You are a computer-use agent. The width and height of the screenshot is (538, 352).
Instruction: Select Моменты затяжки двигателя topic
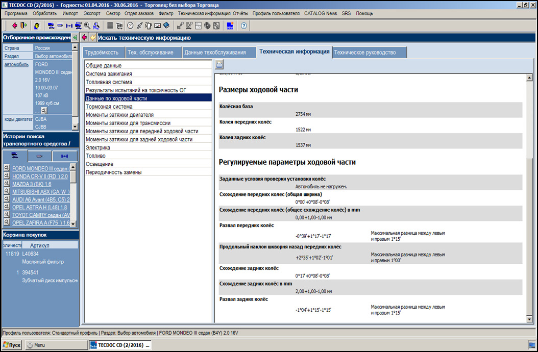coord(148,115)
